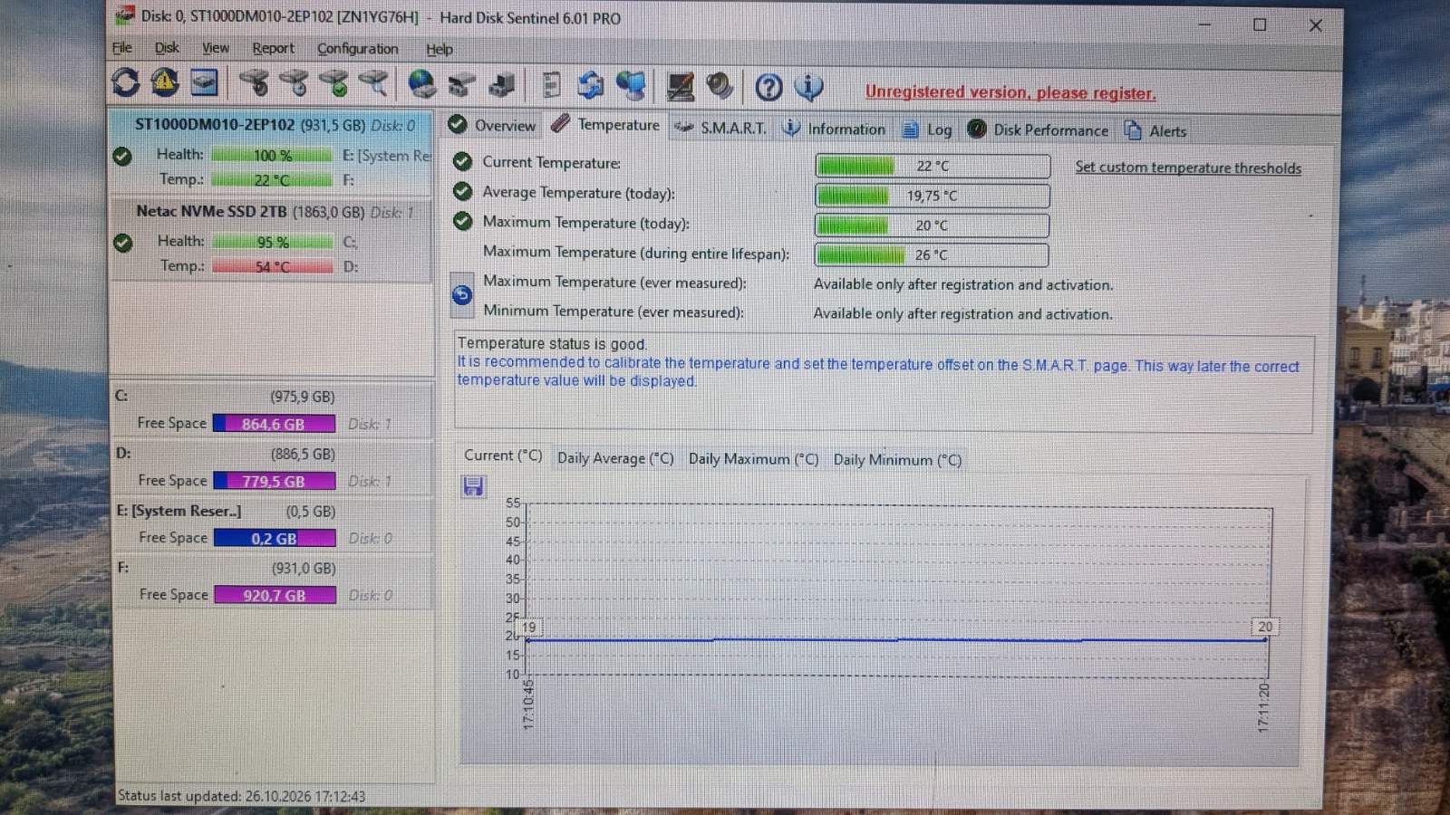The height and width of the screenshot is (815, 1450).
Task: Open the Report menu
Action: (x=273, y=49)
